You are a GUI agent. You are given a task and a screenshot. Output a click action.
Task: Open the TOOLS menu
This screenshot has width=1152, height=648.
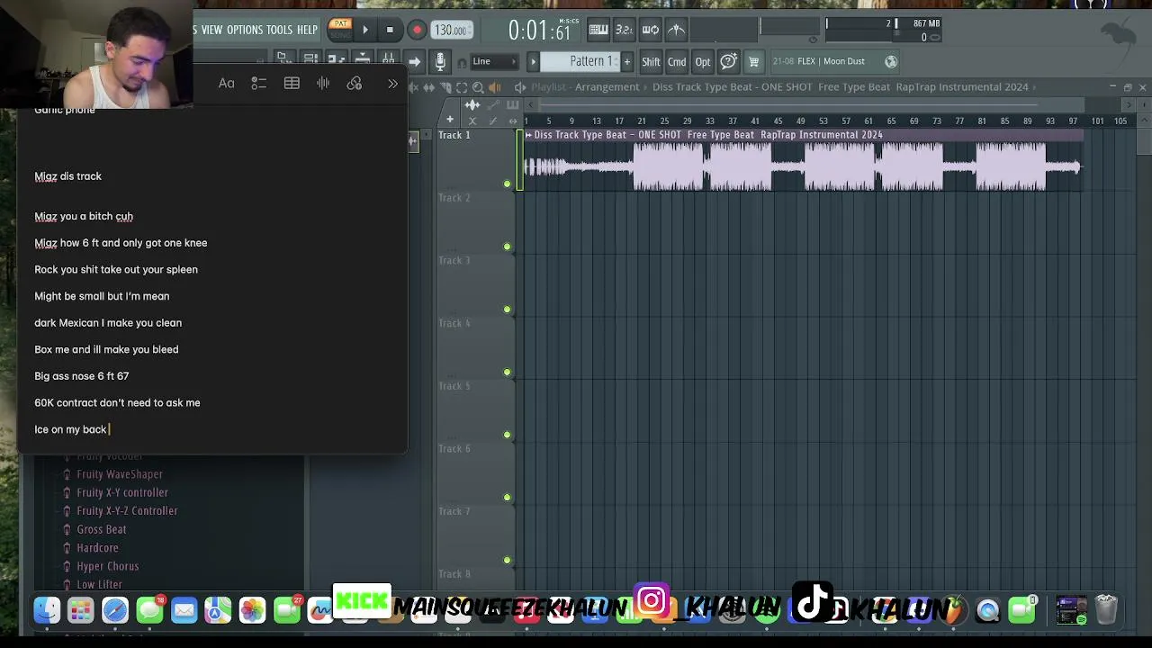(279, 30)
